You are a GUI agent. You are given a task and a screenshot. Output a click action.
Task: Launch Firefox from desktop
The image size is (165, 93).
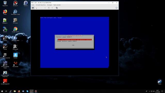[5, 12]
